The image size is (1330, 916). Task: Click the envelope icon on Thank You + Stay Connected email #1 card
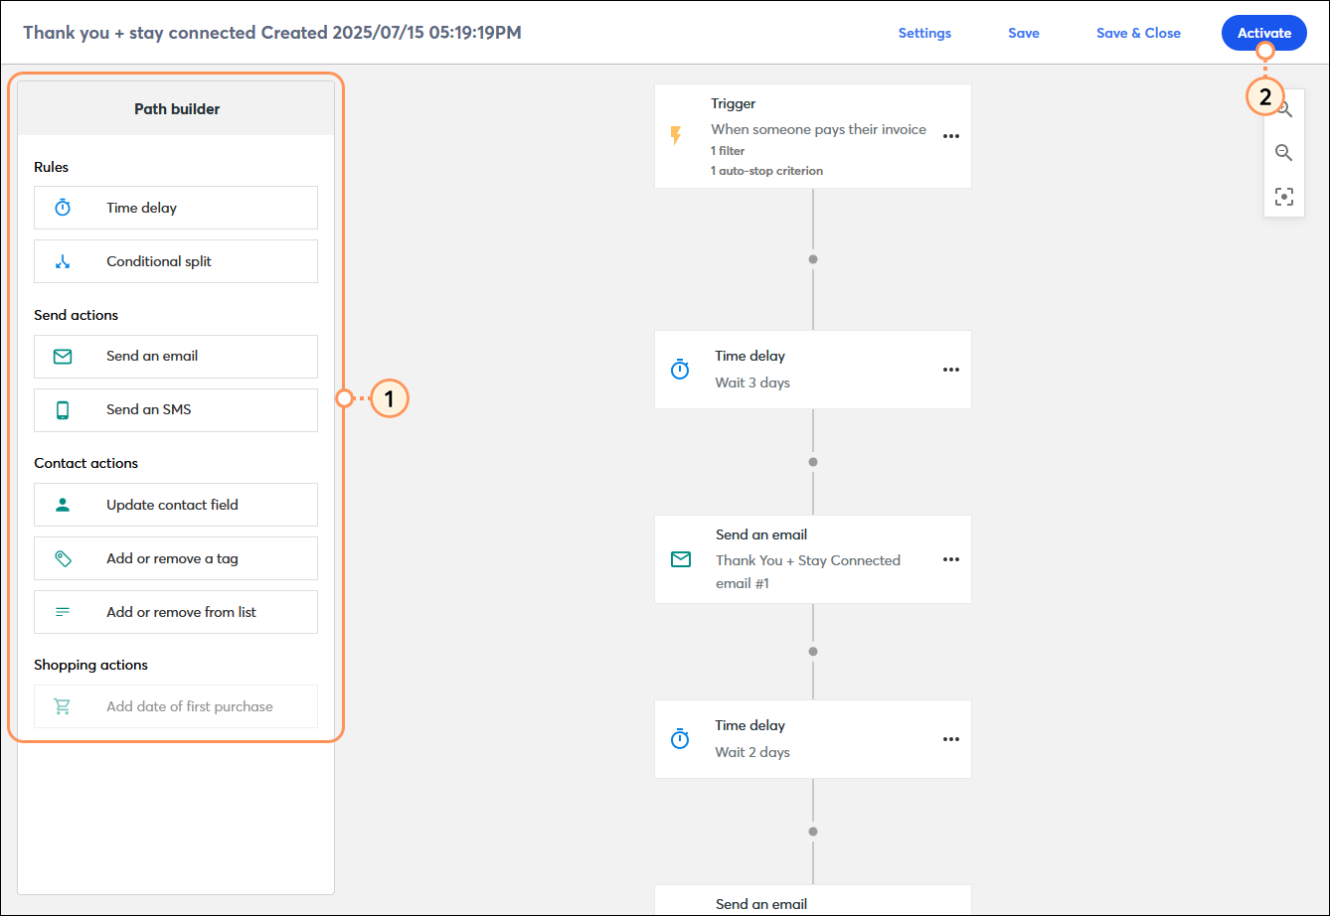click(x=681, y=559)
